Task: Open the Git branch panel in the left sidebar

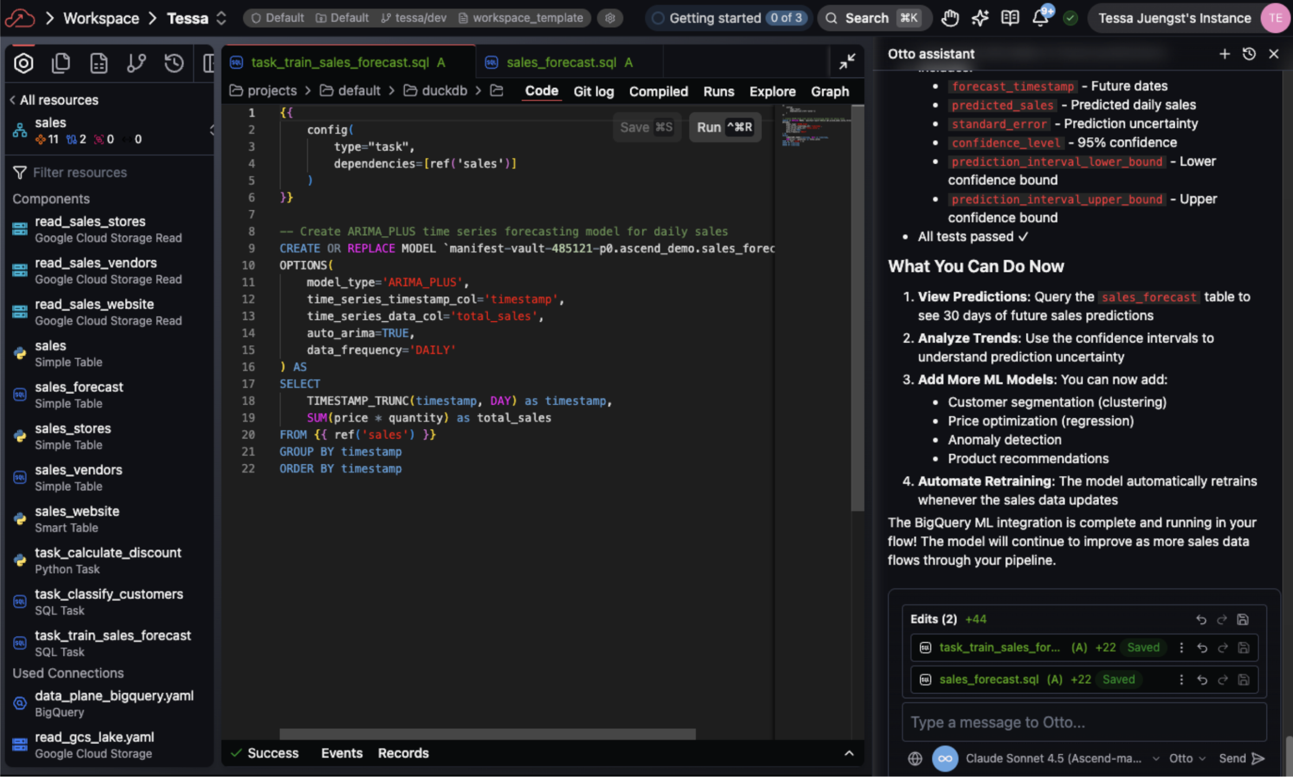Action: [x=136, y=63]
